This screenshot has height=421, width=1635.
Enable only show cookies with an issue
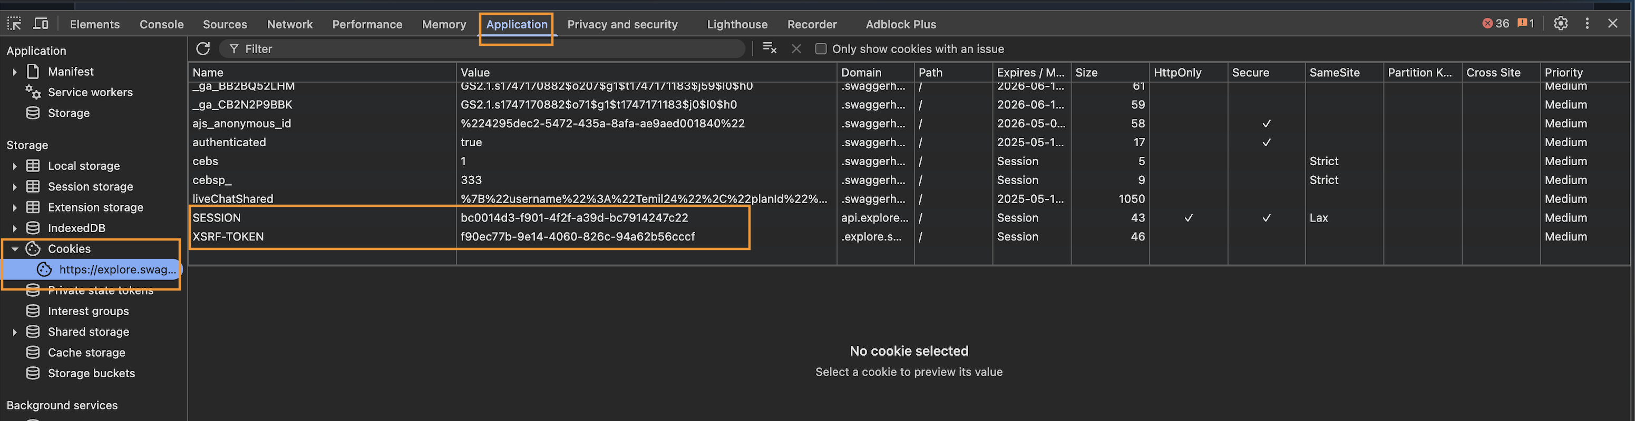pos(821,49)
